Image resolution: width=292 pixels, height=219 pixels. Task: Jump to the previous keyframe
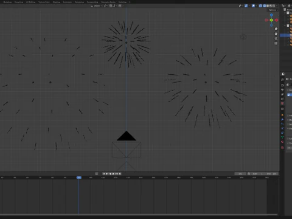[107, 174]
